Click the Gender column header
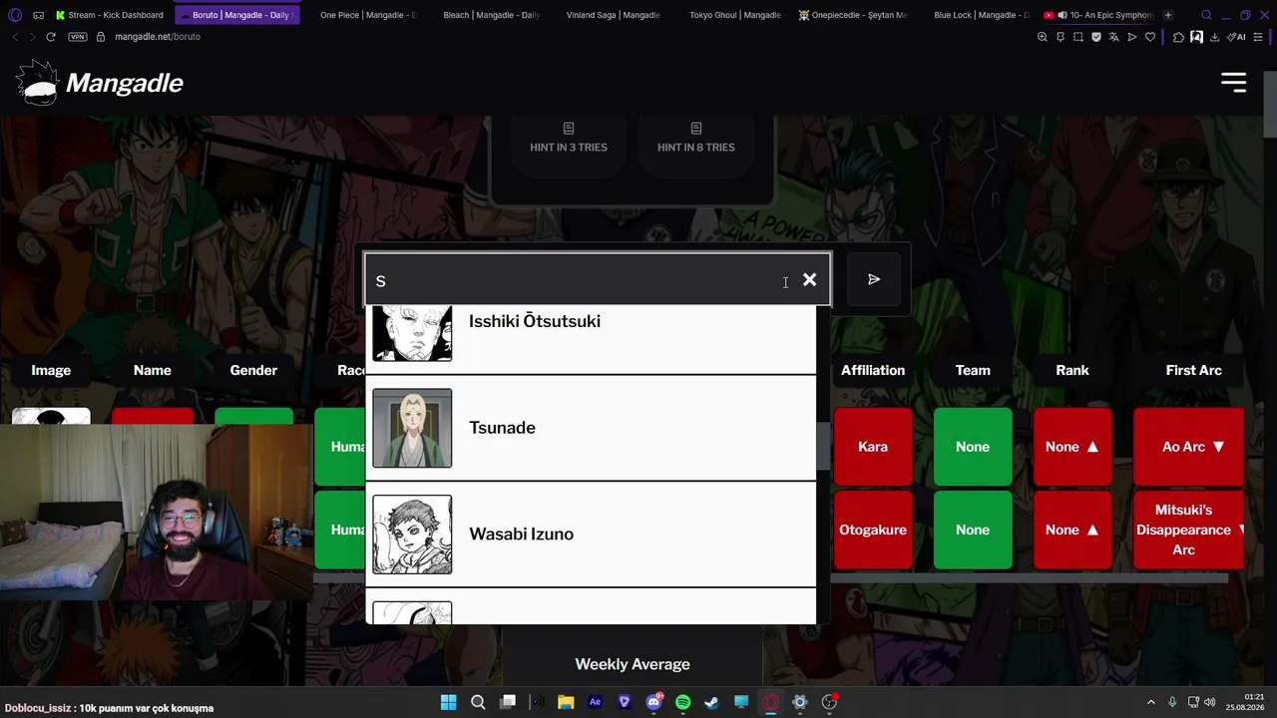The image size is (1277, 718). 253,370
